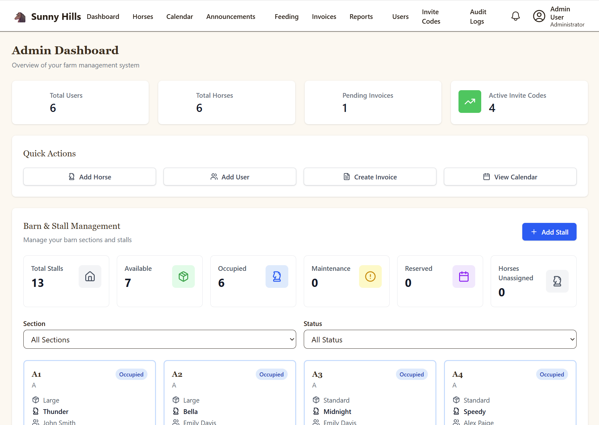Click the horse icon beside Thunder

36,411
